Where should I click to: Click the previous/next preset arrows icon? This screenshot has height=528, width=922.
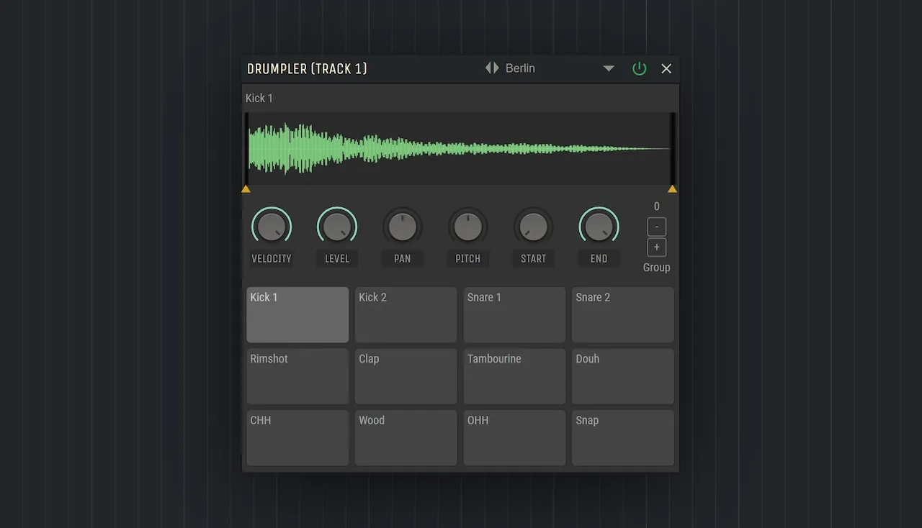click(x=492, y=68)
